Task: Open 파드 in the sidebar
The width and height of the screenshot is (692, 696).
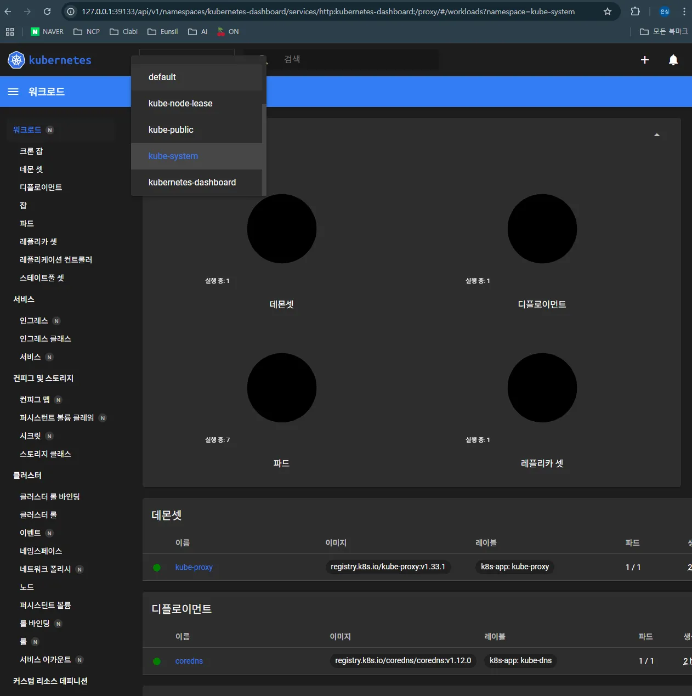Action: 27,224
